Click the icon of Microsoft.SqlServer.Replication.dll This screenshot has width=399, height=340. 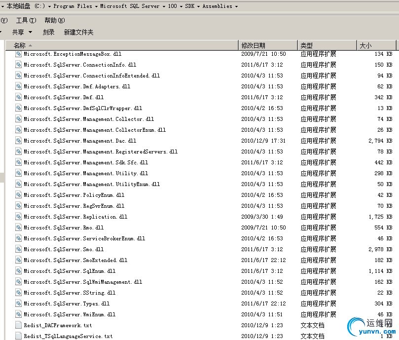(18, 217)
